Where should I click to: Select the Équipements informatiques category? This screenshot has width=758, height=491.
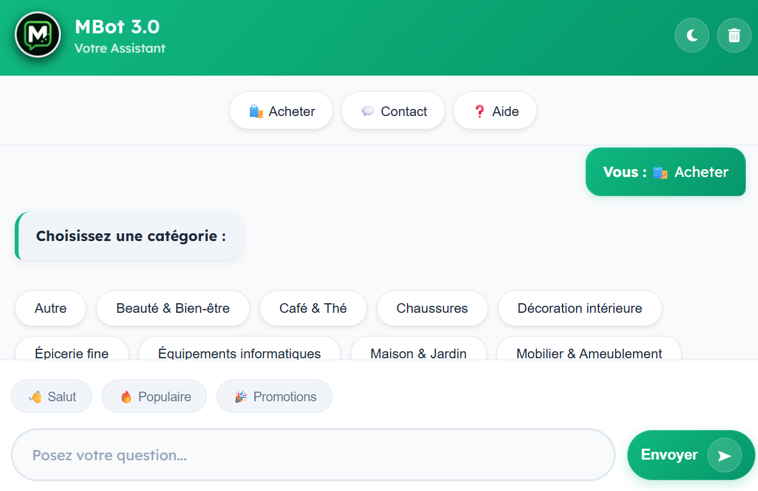point(239,351)
